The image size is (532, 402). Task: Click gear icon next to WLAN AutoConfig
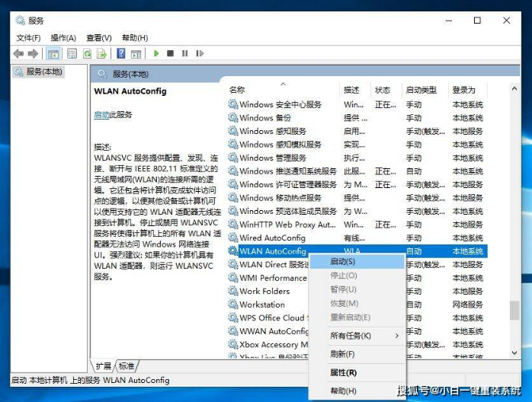pyautogui.click(x=232, y=250)
